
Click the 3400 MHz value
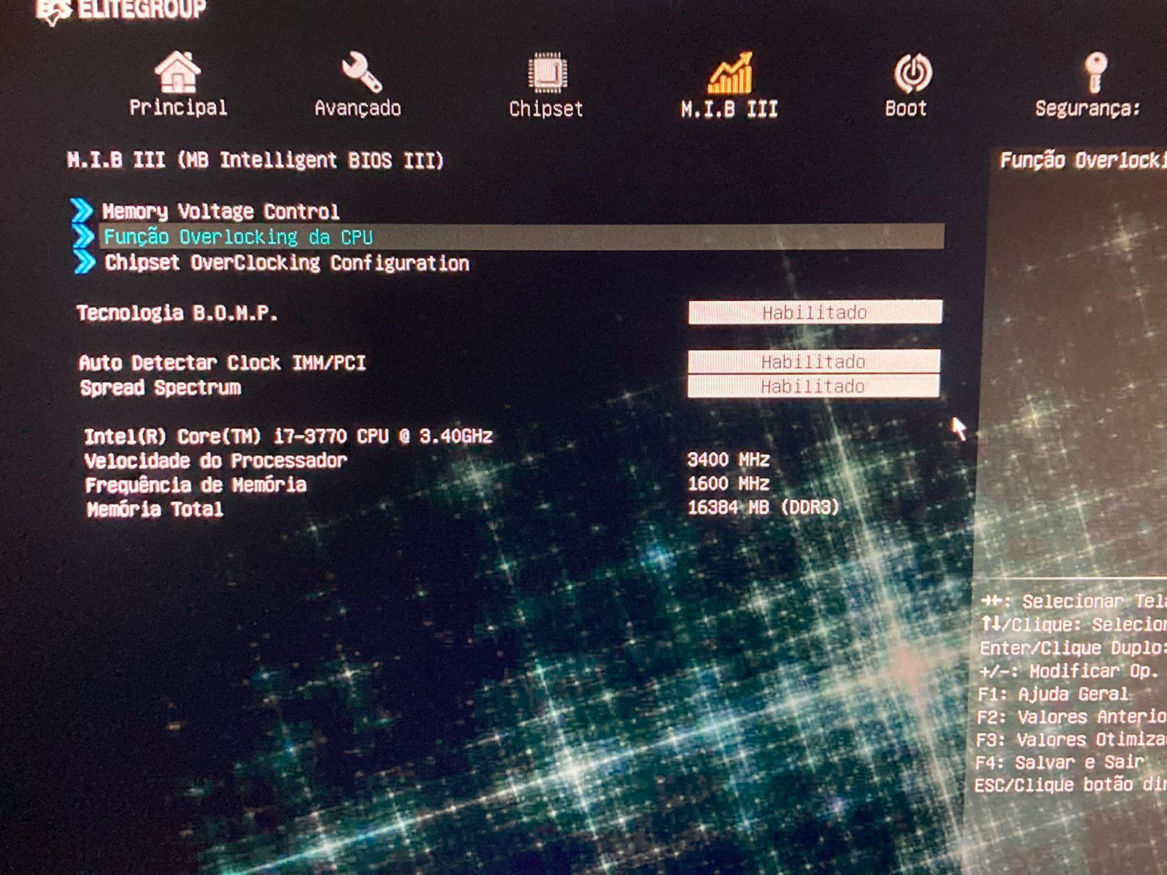pos(729,459)
